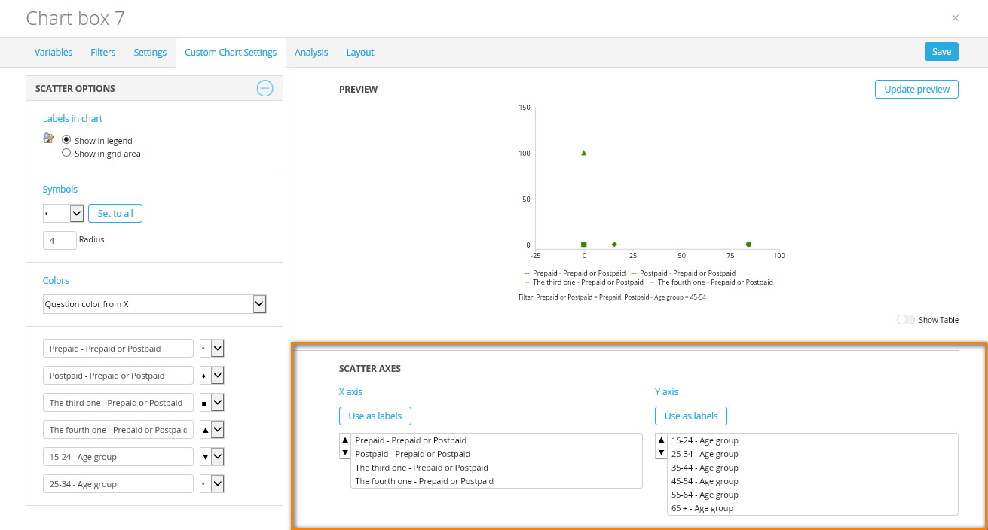
Task: Click the Save button
Action: click(941, 52)
